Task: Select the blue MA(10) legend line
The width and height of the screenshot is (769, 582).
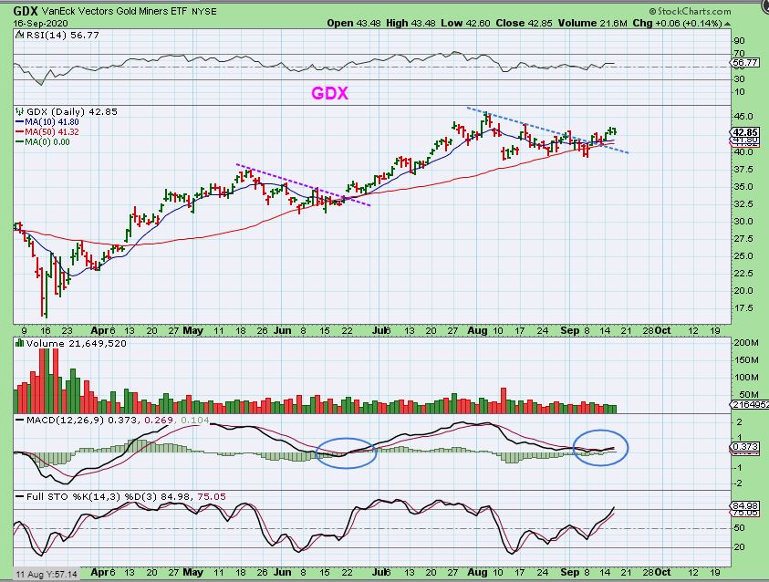Action: click(20, 121)
